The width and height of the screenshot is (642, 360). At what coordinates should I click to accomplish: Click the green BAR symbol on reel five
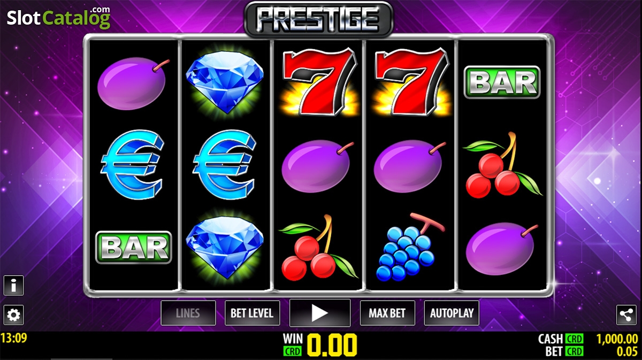[502, 82]
